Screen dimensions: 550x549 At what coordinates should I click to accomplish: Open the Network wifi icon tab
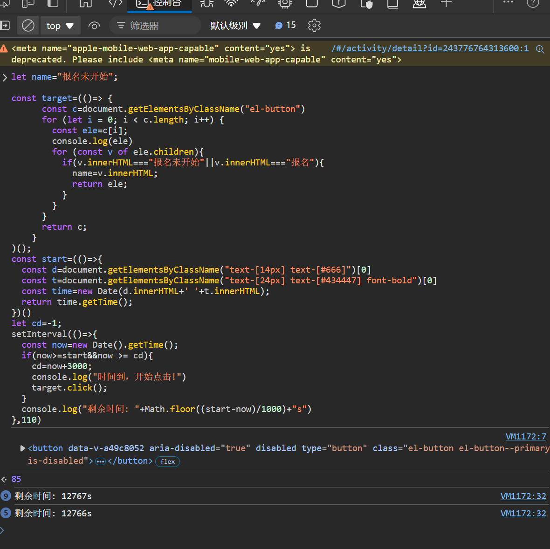231,4
